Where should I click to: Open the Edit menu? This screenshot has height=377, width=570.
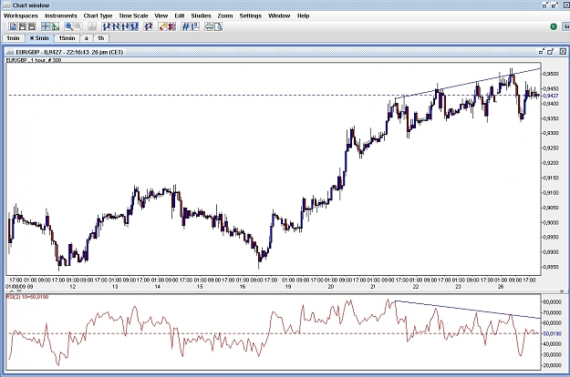tap(180, 15)
